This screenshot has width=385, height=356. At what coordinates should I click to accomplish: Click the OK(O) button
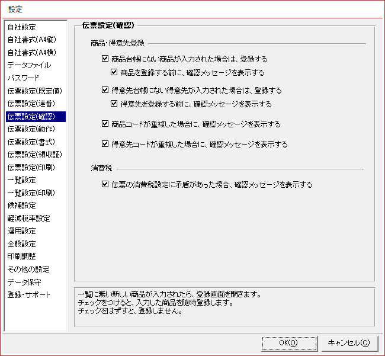pyautogui.click(x=288, y=342)
